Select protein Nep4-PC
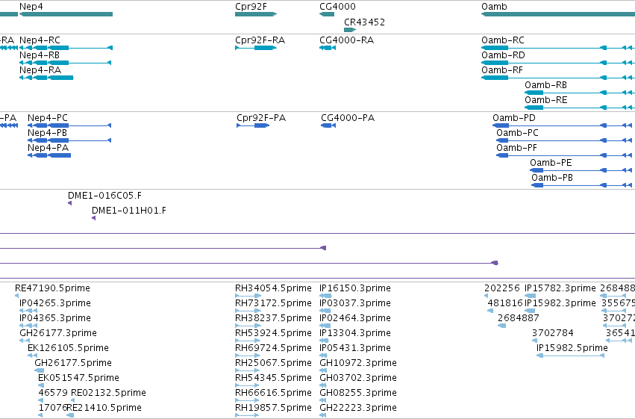The height and width of the screenshot is (419, 635). [x=69, y=125]
